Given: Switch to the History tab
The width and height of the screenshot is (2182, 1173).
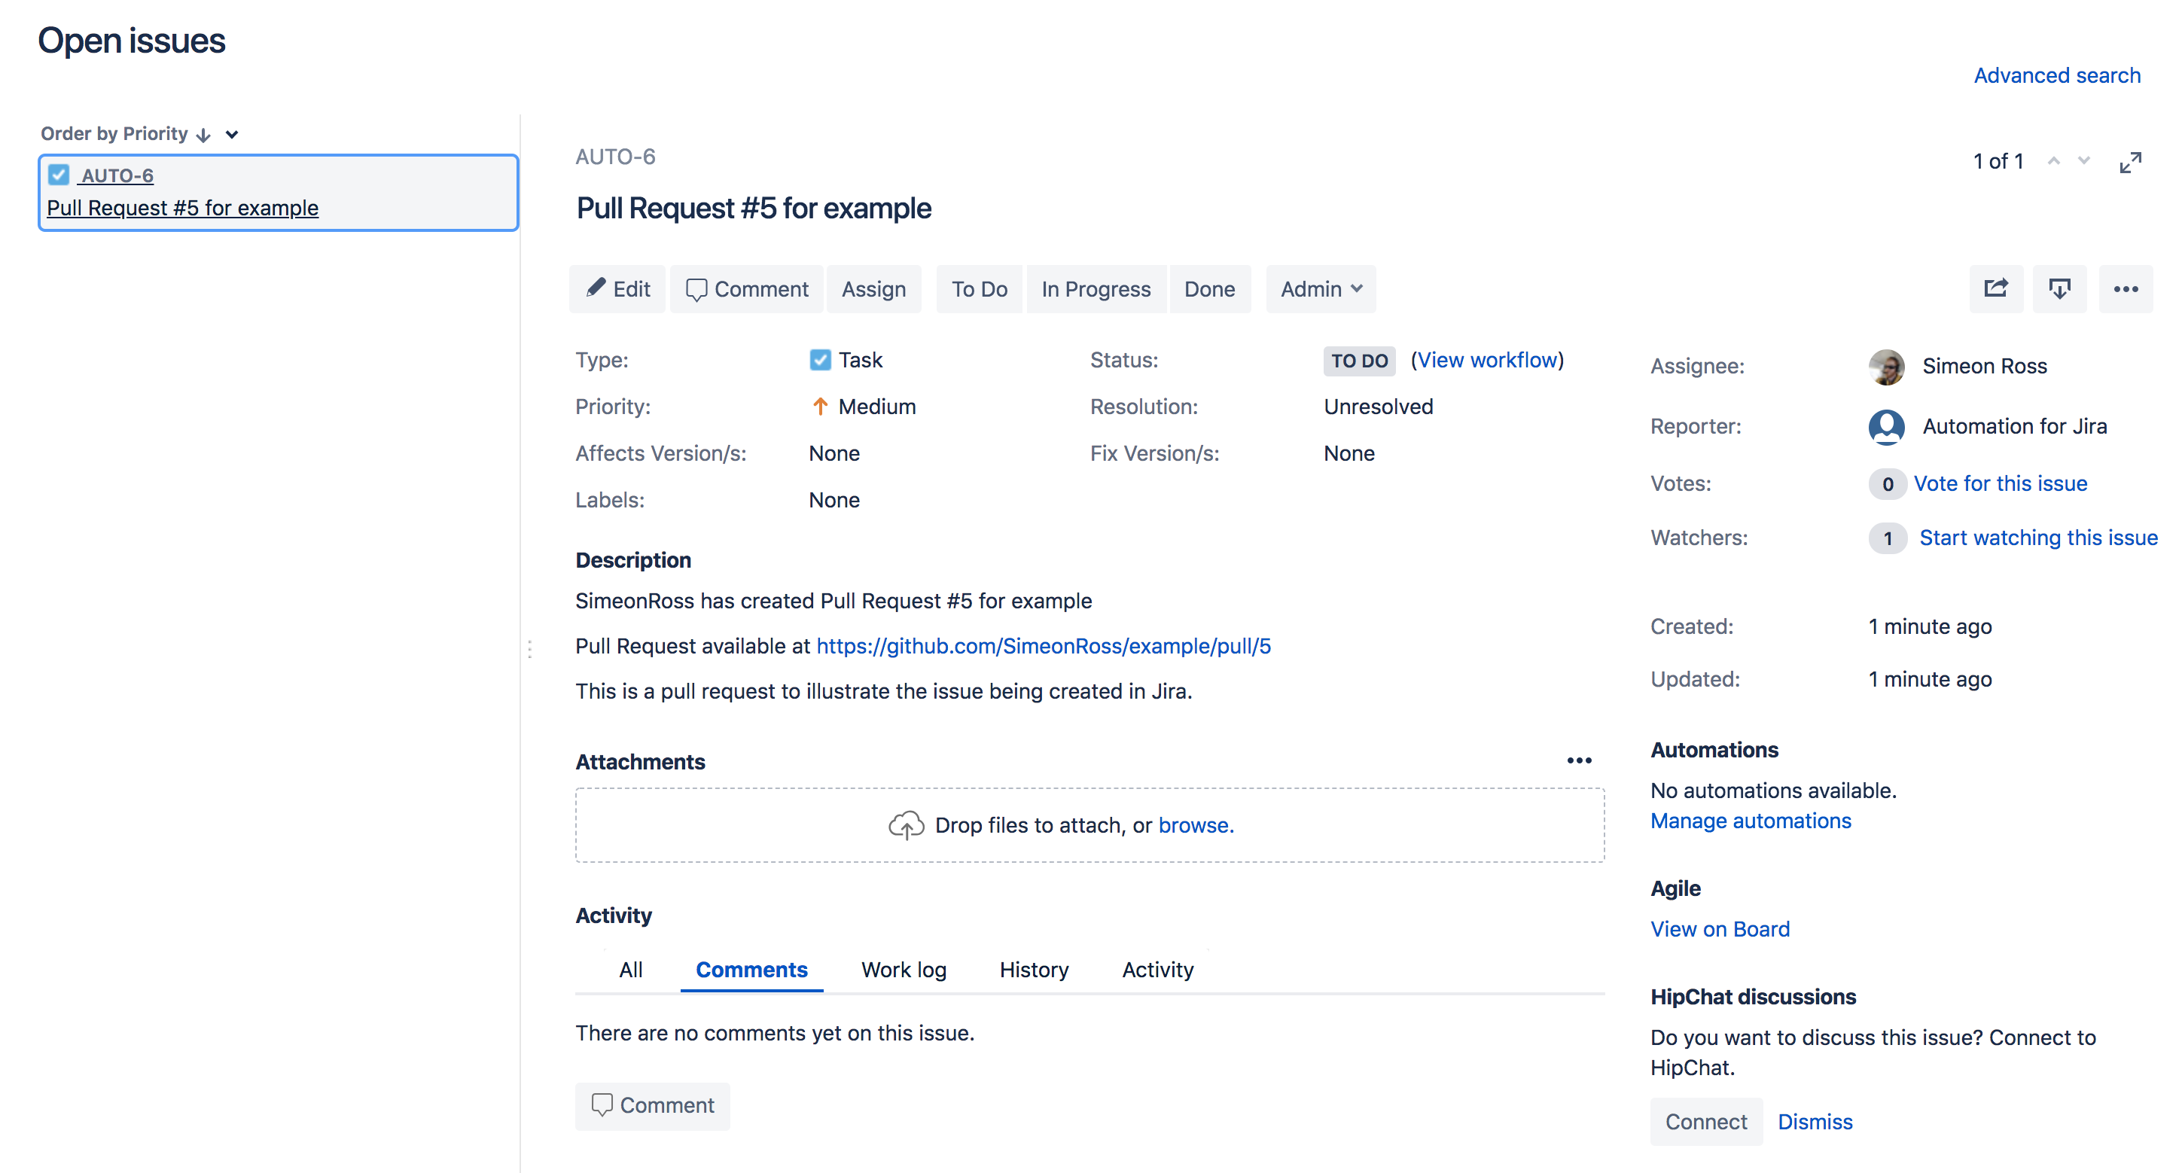Looking at the screenshot, I should [x=1033, y=969].
